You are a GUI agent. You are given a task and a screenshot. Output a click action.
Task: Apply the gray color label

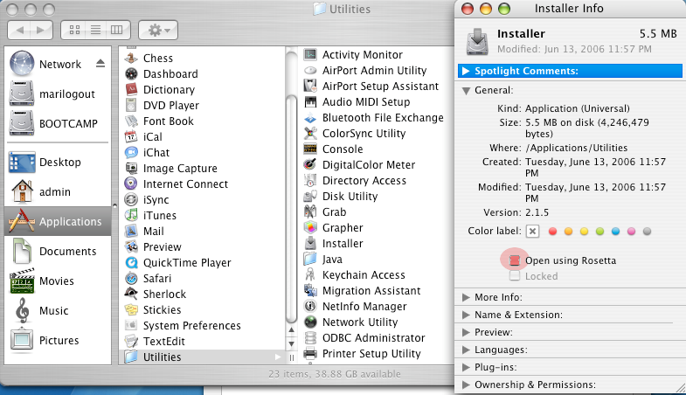(647, 231)
